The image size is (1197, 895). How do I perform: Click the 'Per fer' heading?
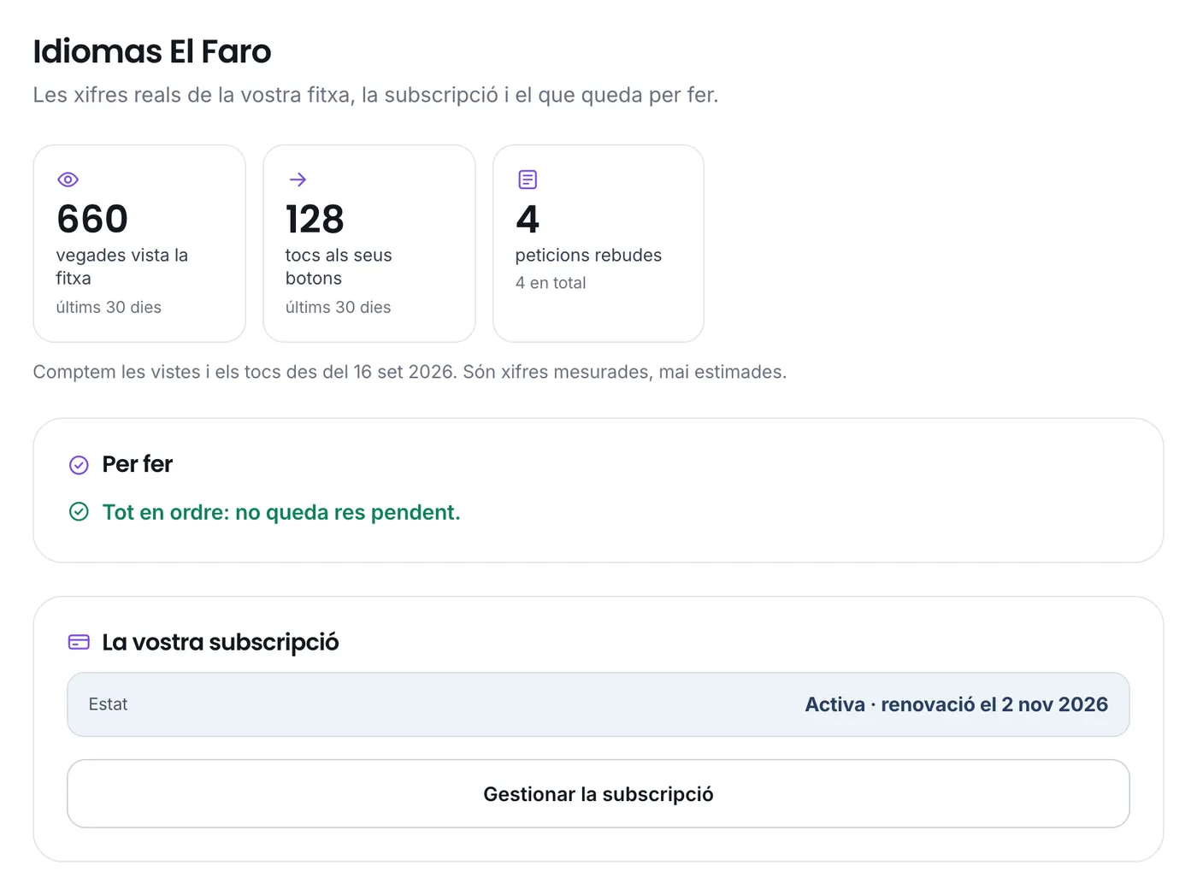(137, 464)
